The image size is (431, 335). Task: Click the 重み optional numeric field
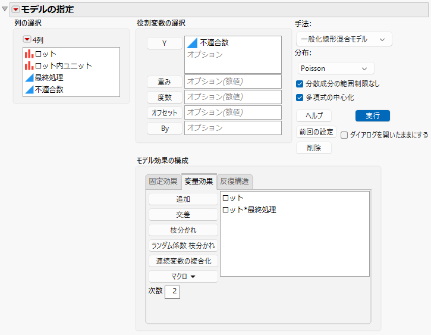pyautogui.click(x=233, y=82)
